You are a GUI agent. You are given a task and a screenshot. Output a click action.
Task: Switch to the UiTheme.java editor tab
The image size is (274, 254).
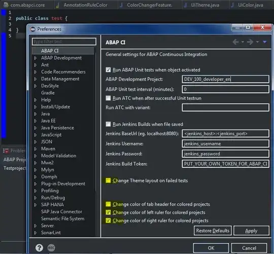click(205, 5)
